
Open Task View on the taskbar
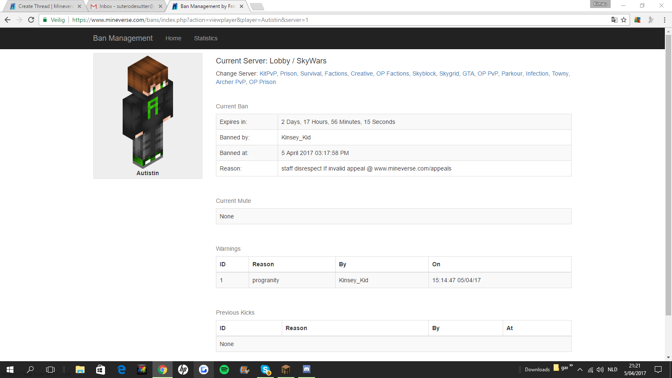(x=50, y=370)
